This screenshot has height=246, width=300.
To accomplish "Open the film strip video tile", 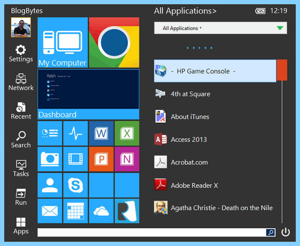I will pyautogui.click(x=75, y=159).
